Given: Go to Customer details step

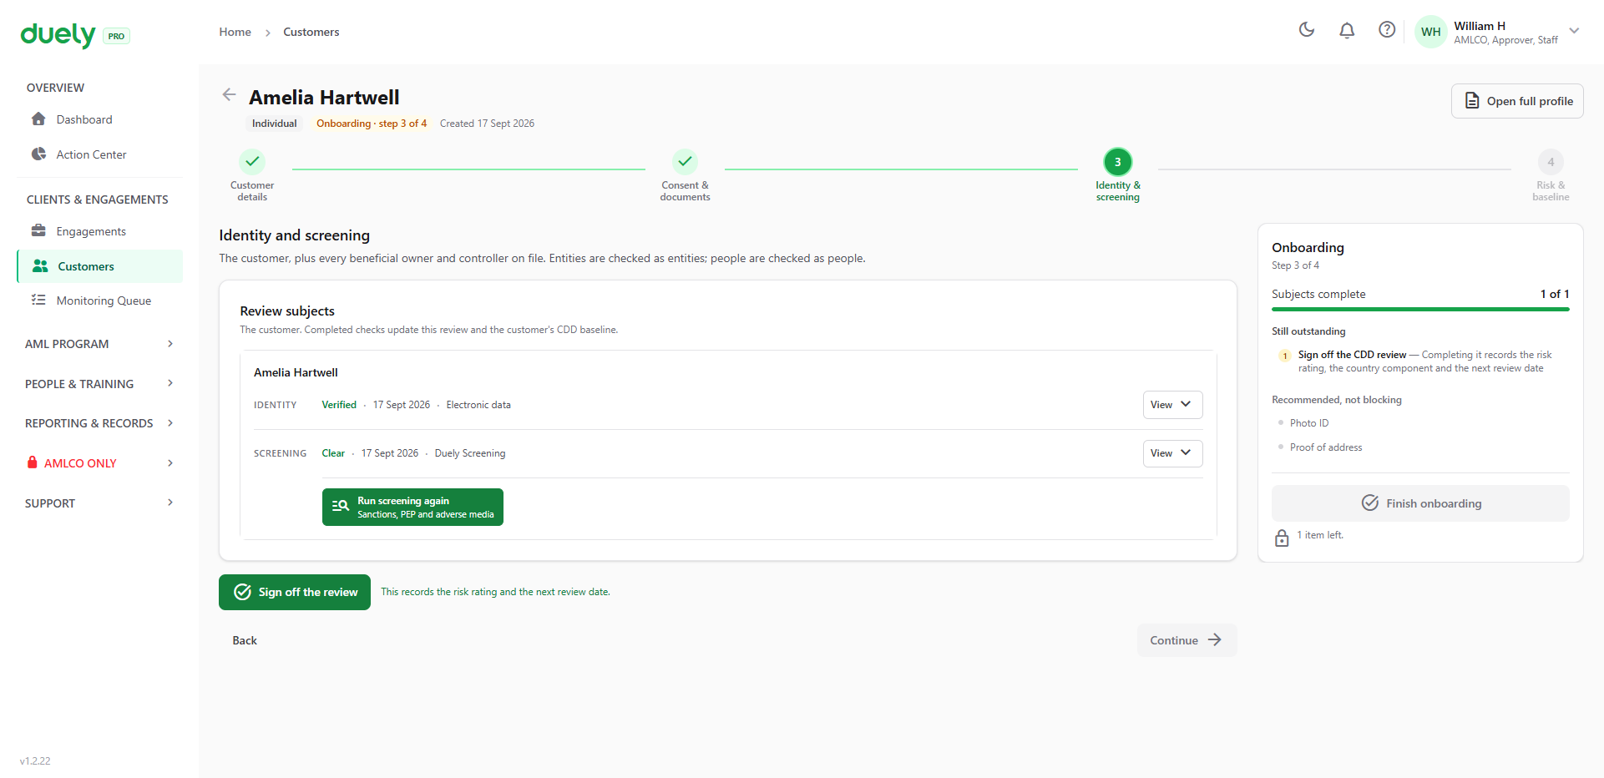Looking at the screenshot, I should (252, 175).
